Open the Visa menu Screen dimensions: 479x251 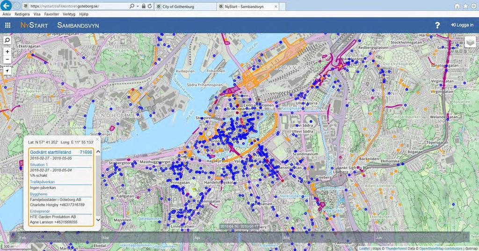[37, 14]
